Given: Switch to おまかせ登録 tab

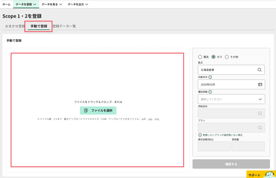Looking at the screenshot, I should click(x=15, y=26).
